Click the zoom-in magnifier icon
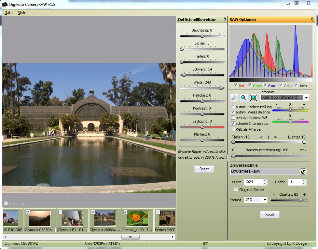Screen dimensions: 318x249 click(x=234, y=98)
